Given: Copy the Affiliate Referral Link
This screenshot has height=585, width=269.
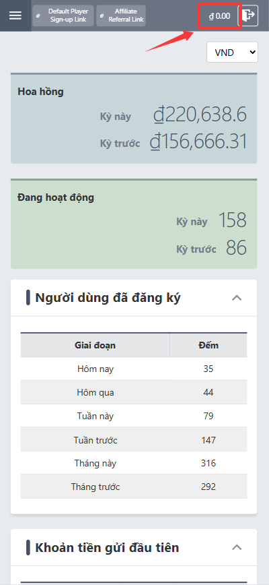Looking at the screenshot, I should pyautogui.click(x=121, y=16).
